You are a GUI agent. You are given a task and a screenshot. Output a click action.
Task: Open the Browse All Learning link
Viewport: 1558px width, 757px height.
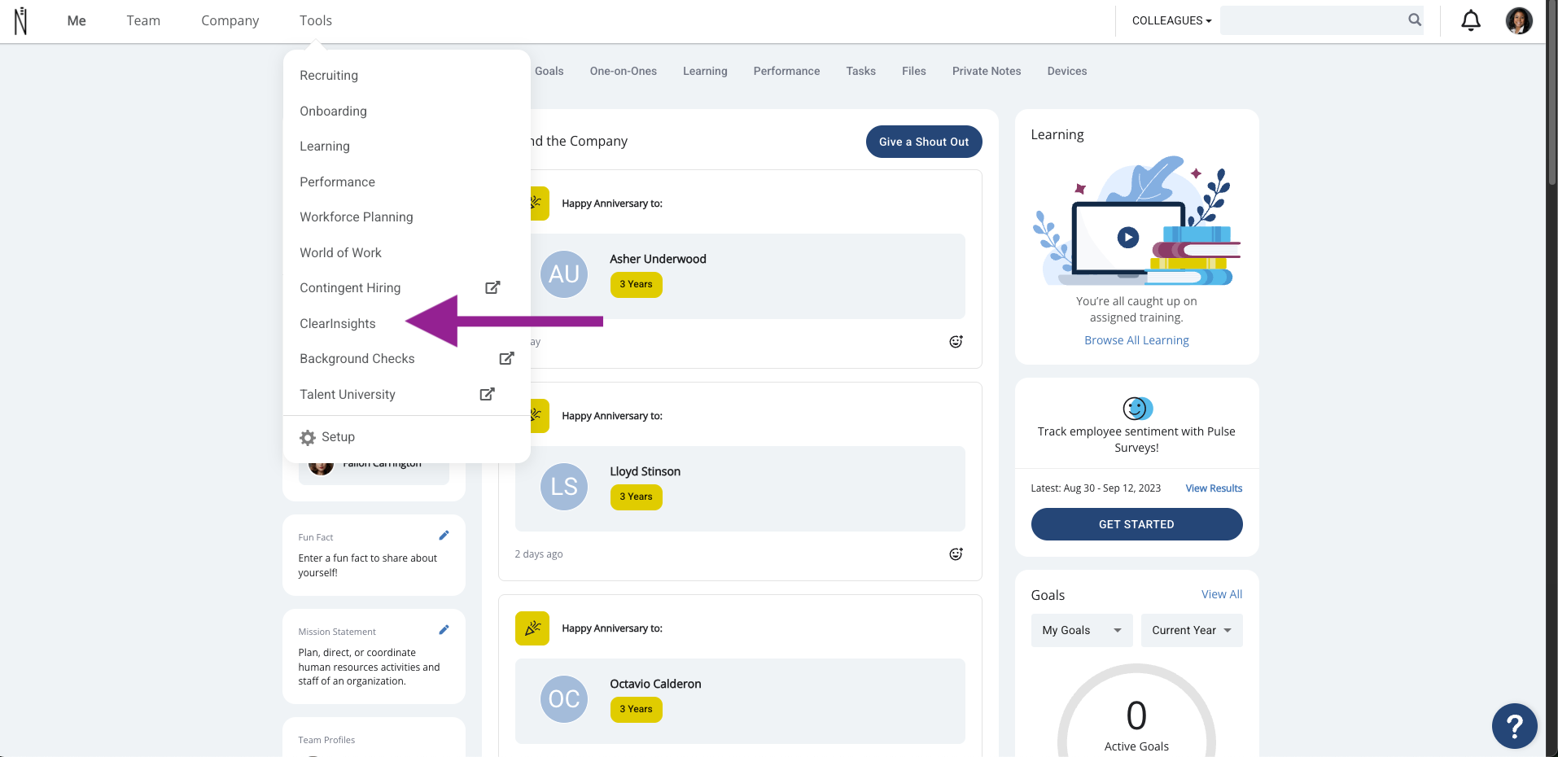coord(1136,340)
